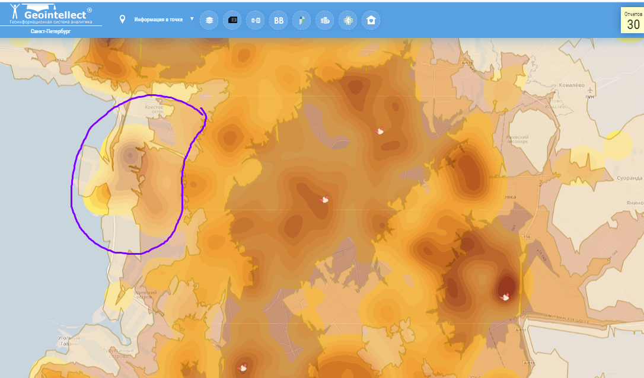Screen dimensions: 644x378
Task: Click the pink marker at bottom map edge
Action: [x=243, y=368]
